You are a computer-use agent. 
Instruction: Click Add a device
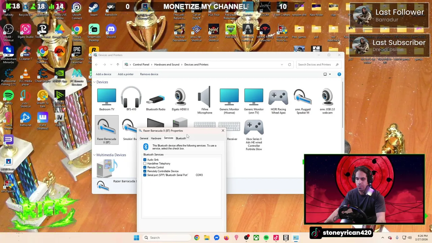(x=103, y=74)
